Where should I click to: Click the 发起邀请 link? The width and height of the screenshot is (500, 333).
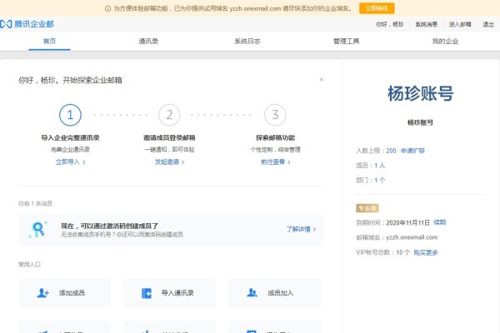[169, 162]
